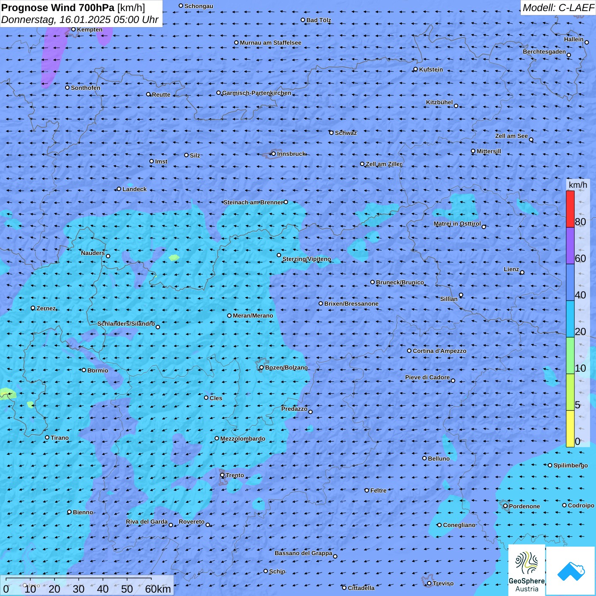Select the dark blue 40–60 legend color
Viewport: 596px width, 596px height.
point(570,282)
